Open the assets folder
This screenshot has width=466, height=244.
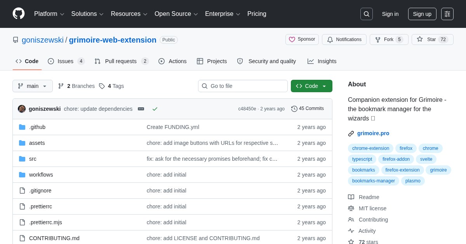[37, 143]
